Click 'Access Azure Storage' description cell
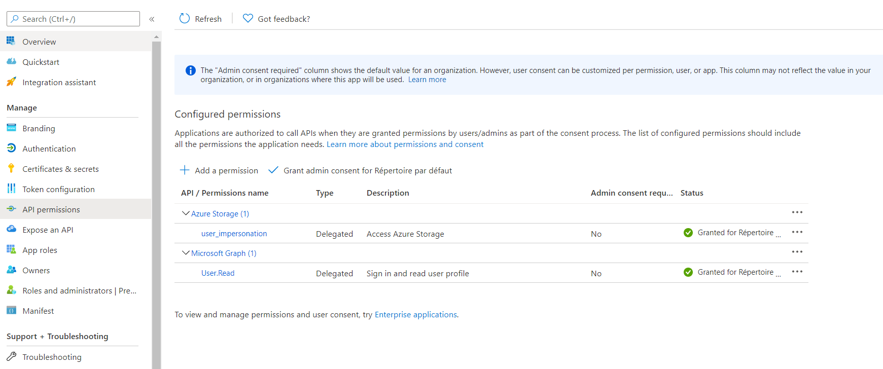Viewport: 883px width, 369px height. (x=405, y=234)
